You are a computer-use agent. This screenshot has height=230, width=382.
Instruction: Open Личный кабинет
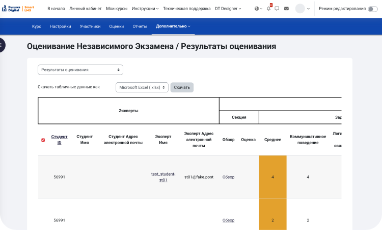85,9
